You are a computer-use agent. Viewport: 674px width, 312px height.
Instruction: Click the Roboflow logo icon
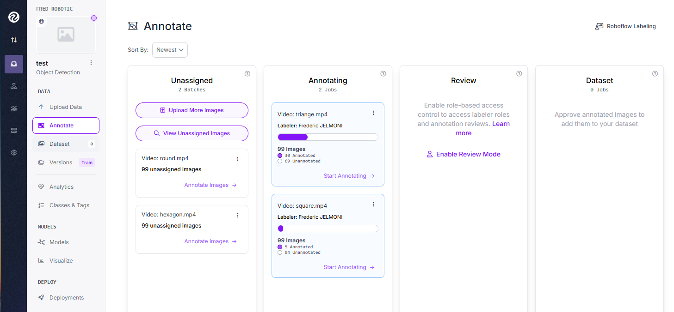(13, 18)
